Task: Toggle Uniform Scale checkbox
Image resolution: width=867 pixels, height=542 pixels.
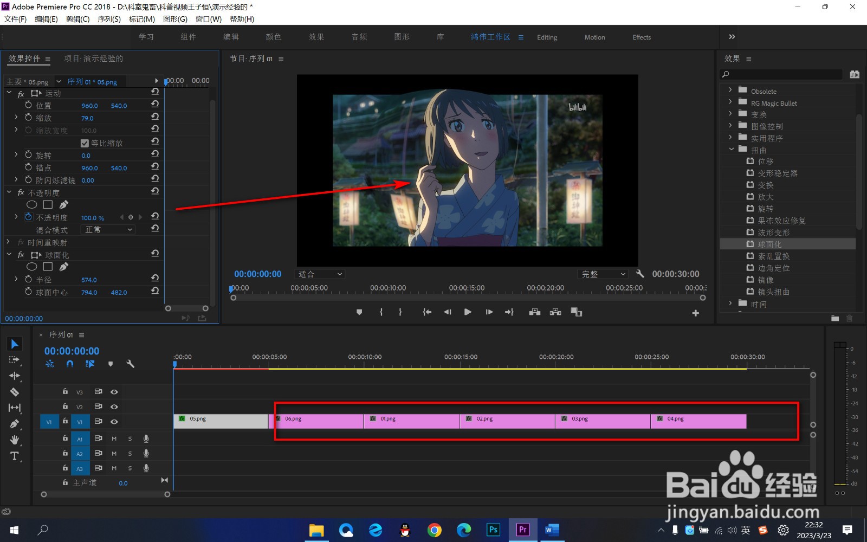Action: pyautogui.click(x=85, y=143)
